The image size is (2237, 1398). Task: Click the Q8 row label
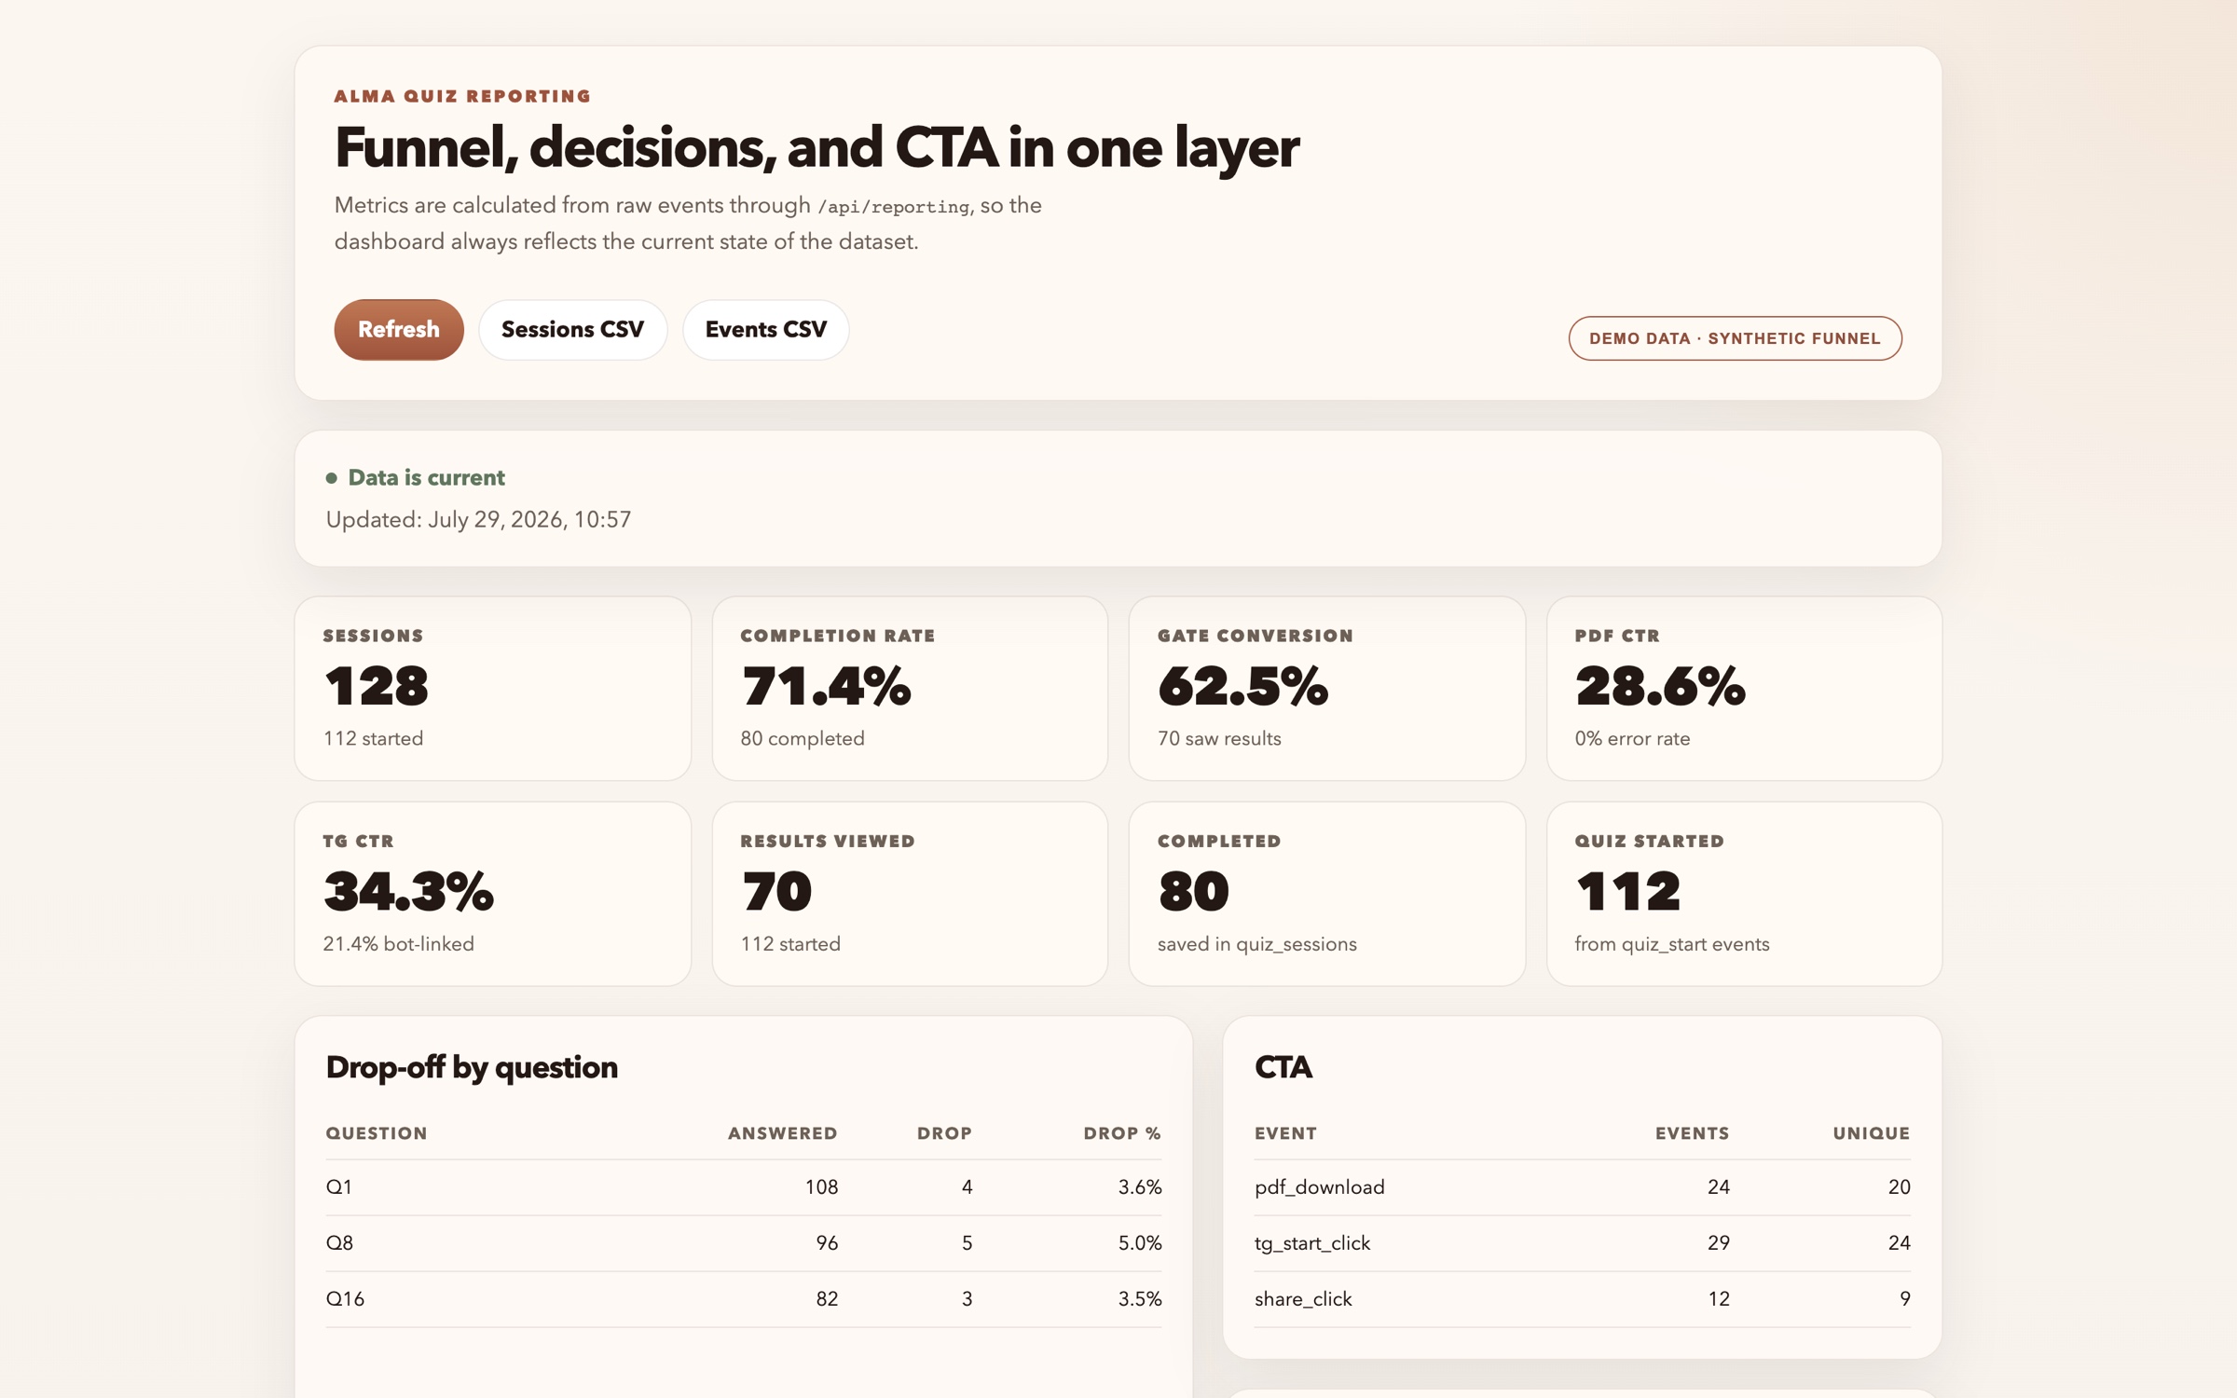click(339, 1243)
